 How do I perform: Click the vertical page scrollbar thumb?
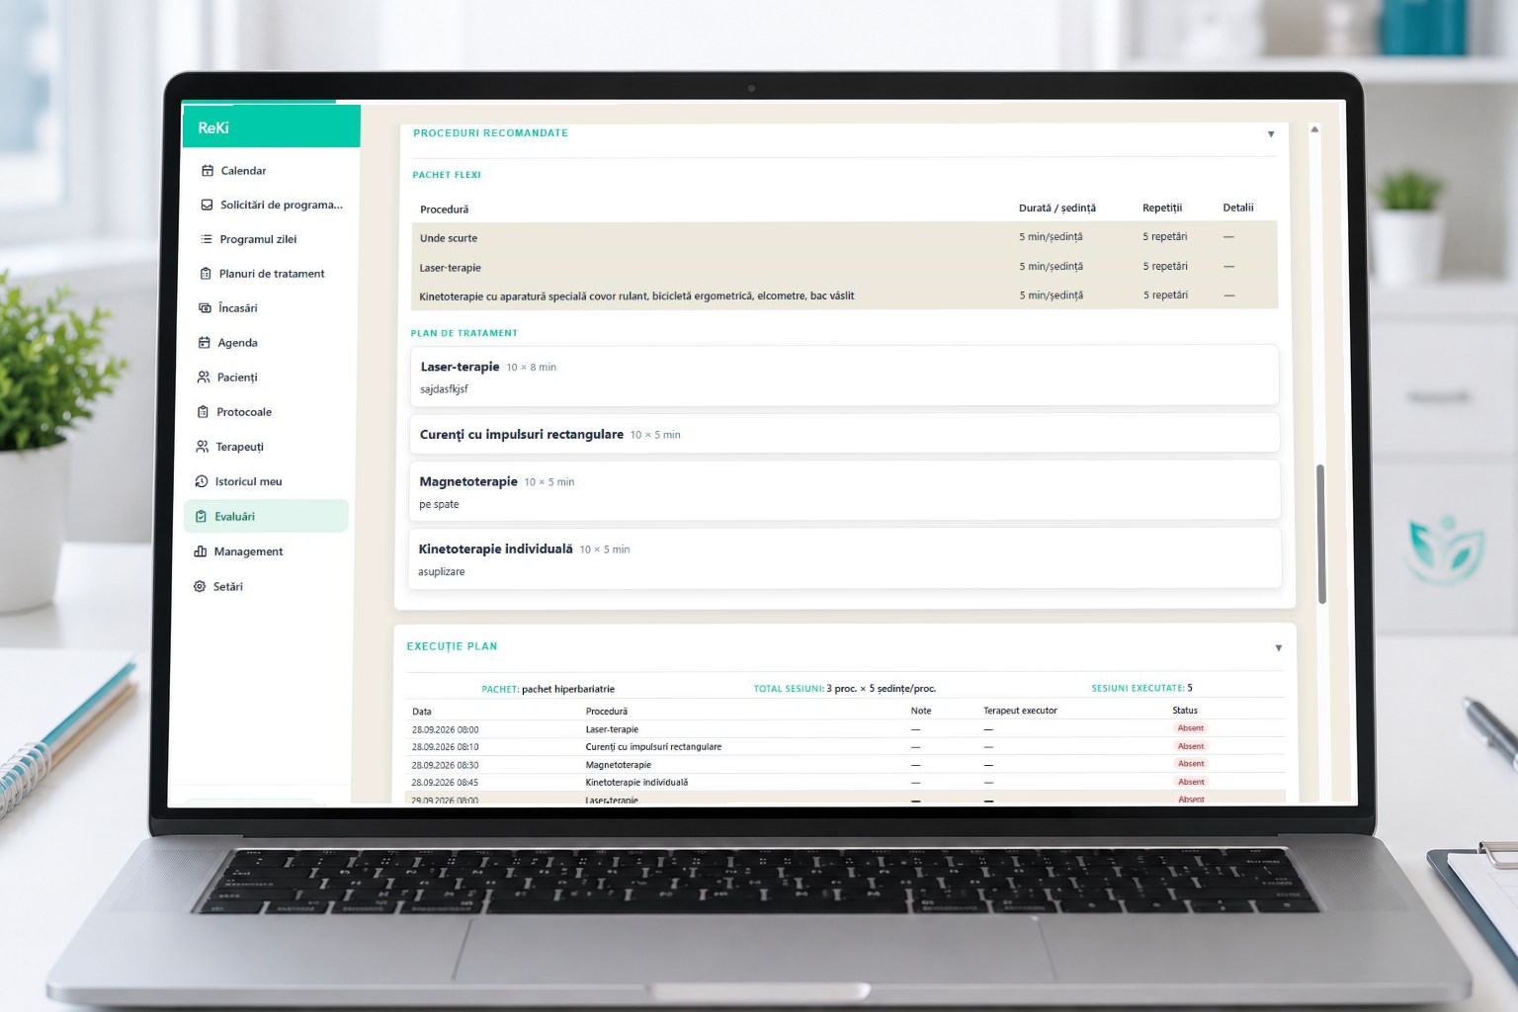pos(1320,534)
